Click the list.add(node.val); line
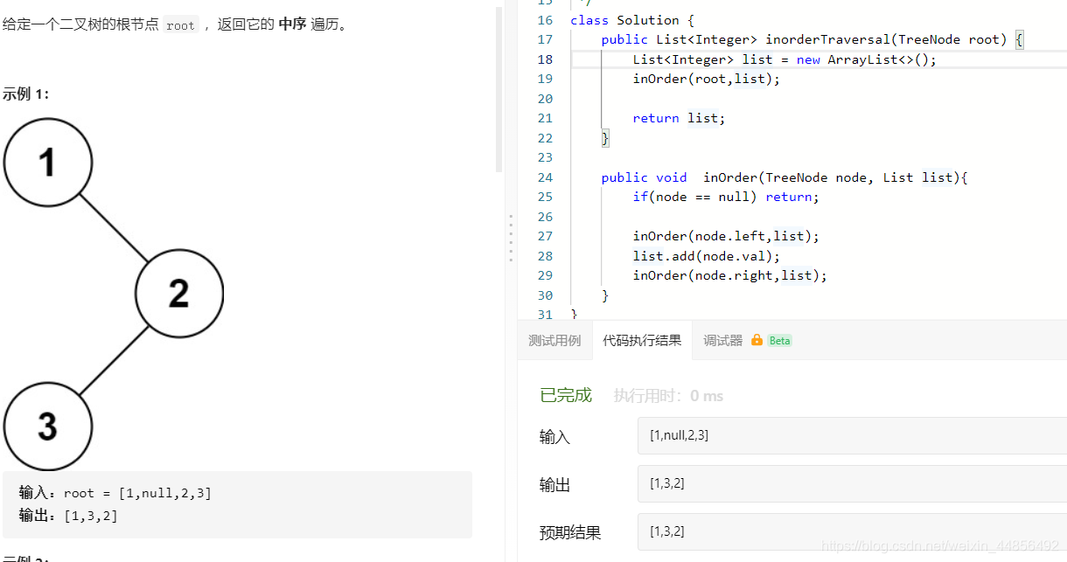 (706, 256)
